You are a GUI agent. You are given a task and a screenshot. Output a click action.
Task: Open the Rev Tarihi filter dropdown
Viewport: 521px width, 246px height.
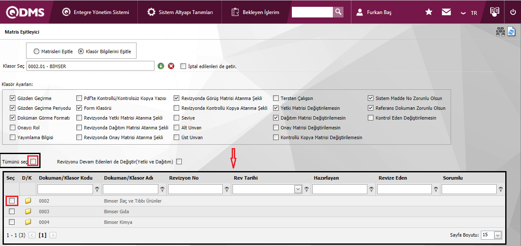298,189
